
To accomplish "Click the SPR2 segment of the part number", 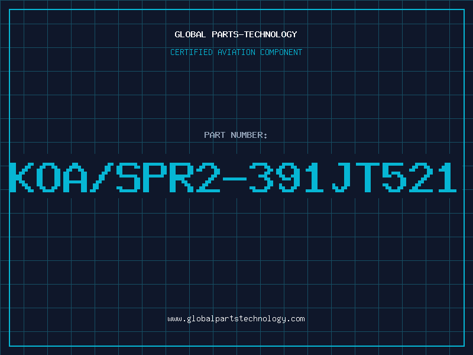I will [169, 177].
